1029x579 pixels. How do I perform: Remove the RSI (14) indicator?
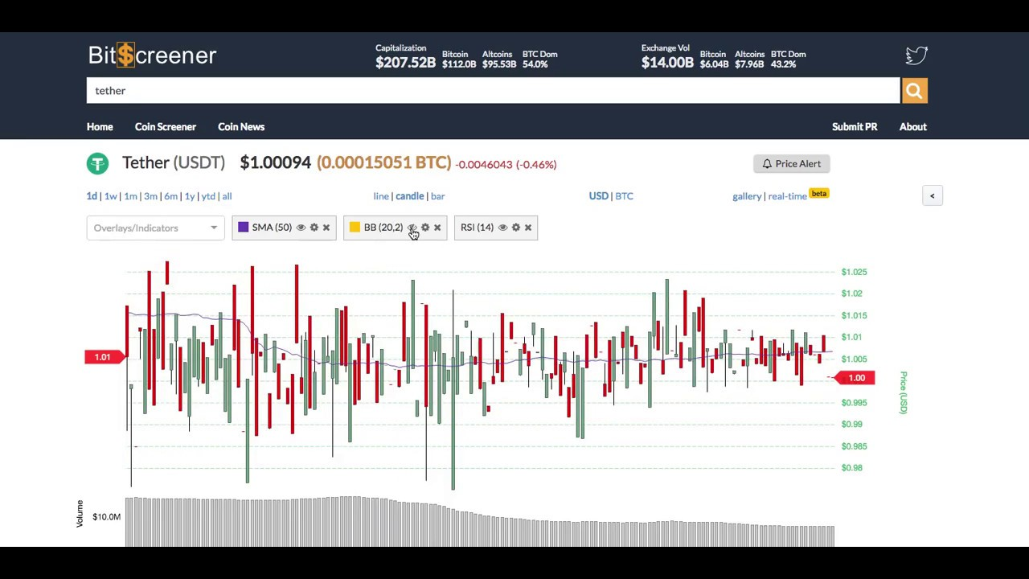coord(528,228)
